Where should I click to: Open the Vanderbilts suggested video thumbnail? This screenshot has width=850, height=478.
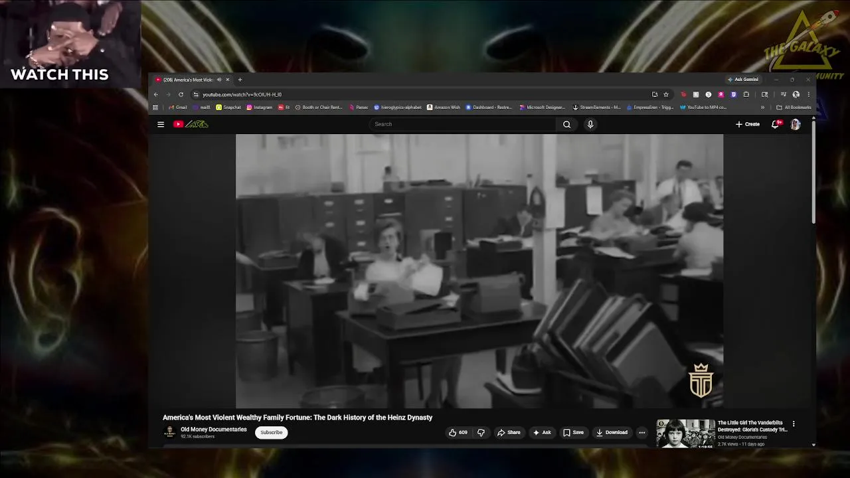point(685,433)
